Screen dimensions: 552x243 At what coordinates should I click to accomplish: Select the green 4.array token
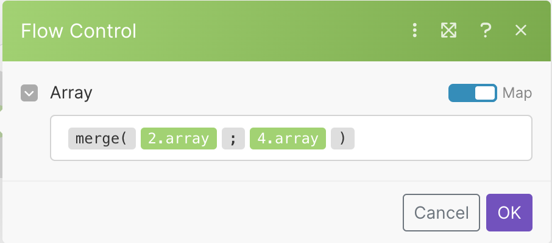288,139
